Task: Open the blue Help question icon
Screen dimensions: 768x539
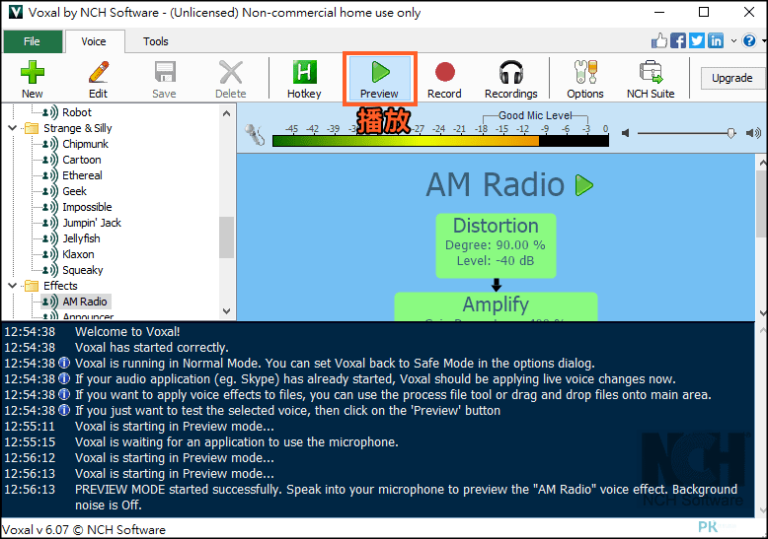Action: click(x=749, y=40)
